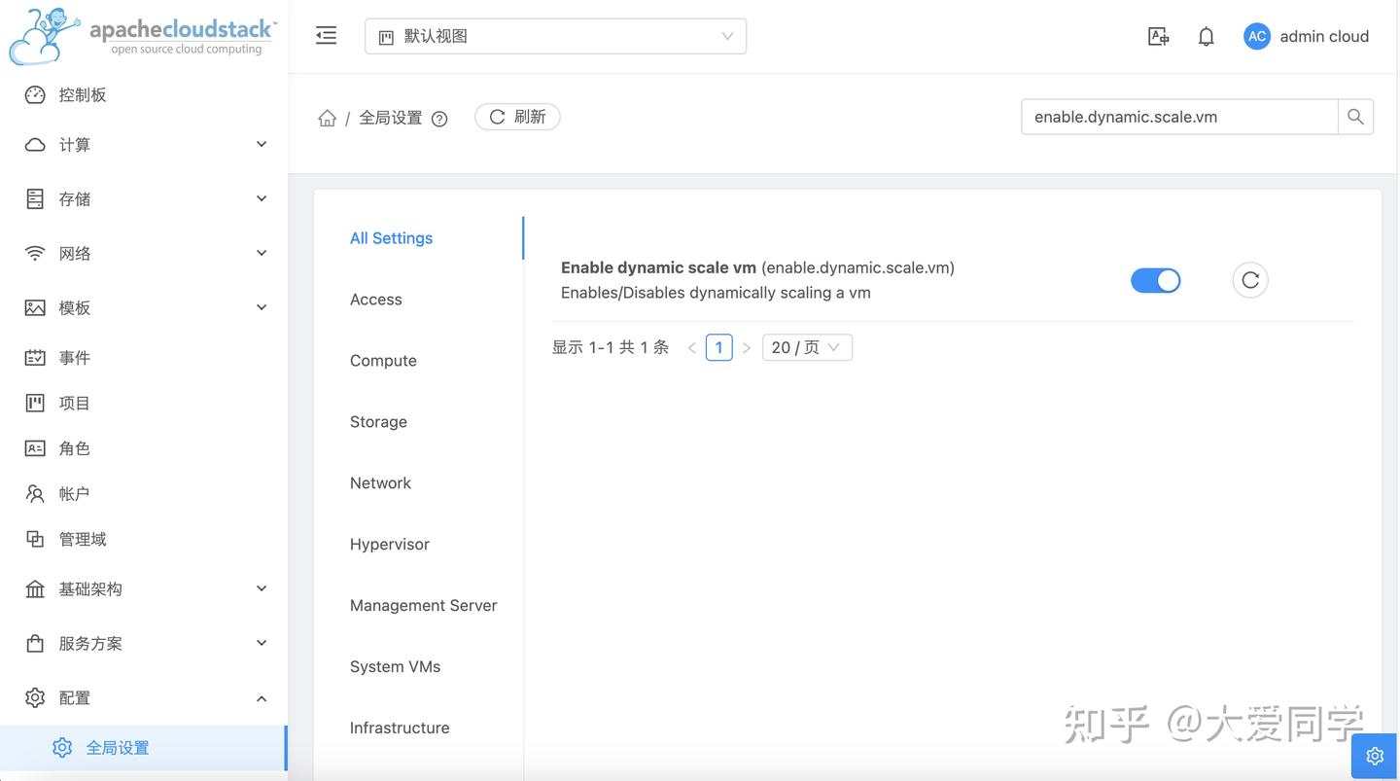Click the 刷新 refresh button
The width and height of the screenshot is (1400, 781).
coord(517,115)
